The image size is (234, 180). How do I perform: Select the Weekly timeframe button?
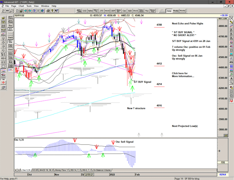[176, 11]
